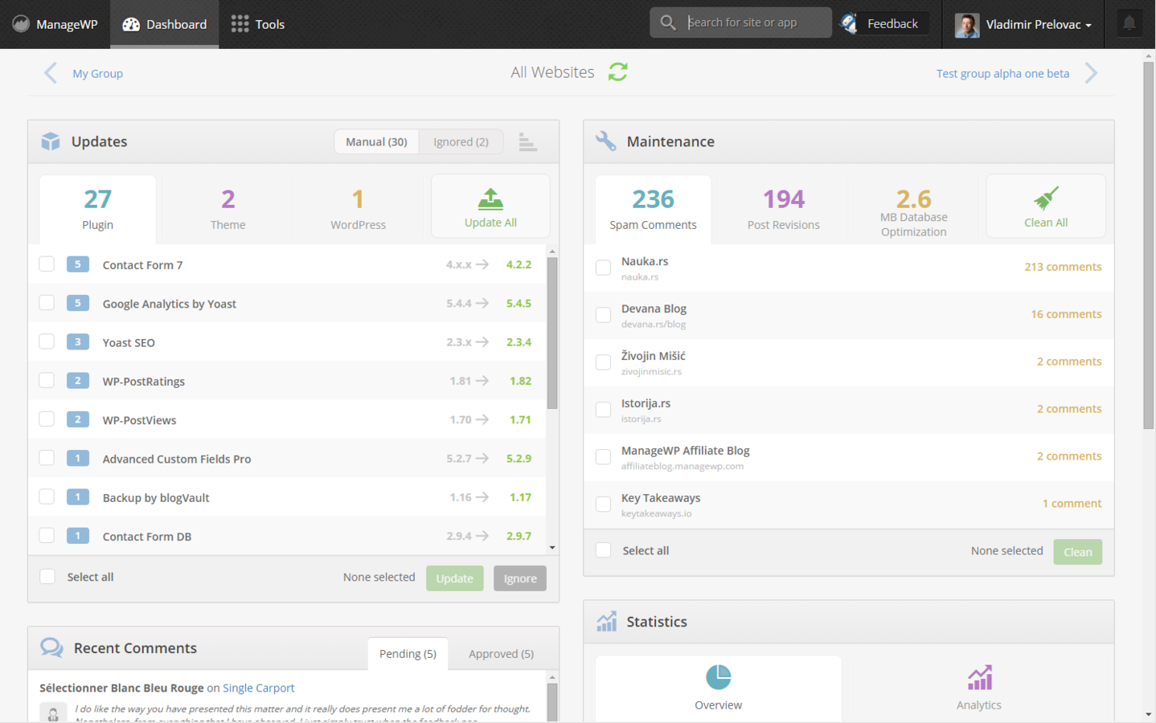The width and height of the screenshot is (1156, 723).
Task: Click the gray Ignore button
Action: coord(520,578)
